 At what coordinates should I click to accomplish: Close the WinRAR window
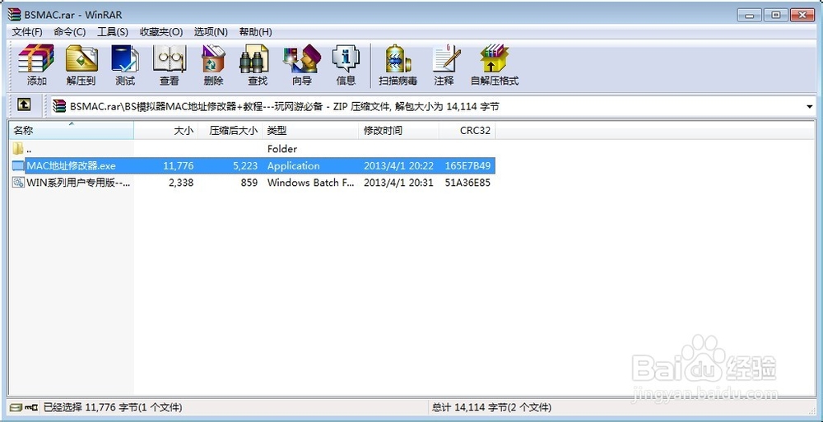[802, 16]
